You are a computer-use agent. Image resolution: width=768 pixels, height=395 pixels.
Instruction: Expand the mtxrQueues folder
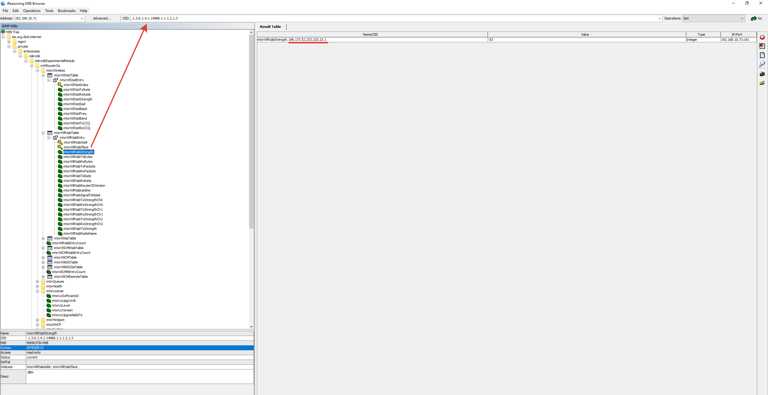click(x=38, y=281)
